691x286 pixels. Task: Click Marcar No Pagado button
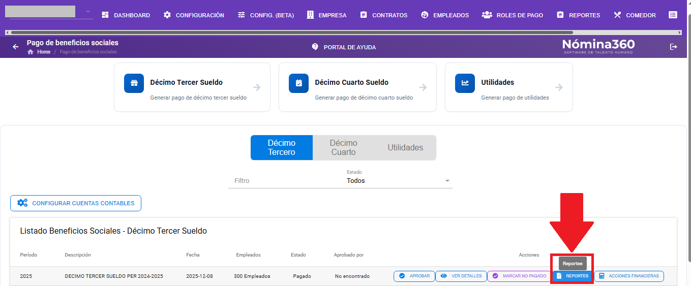[x=520, y=276]
